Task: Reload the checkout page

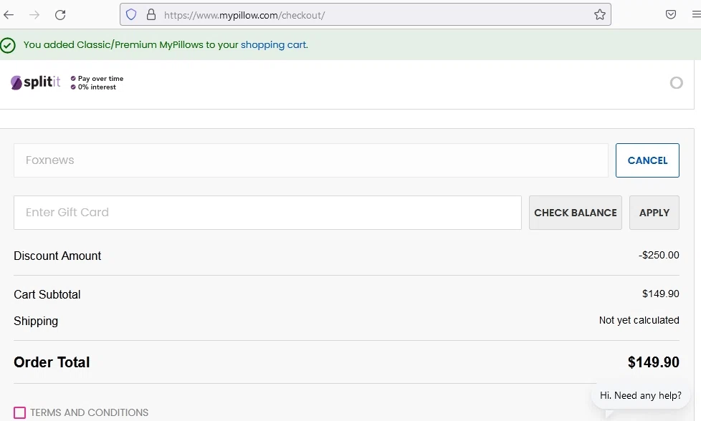Action: pos(60,15)
